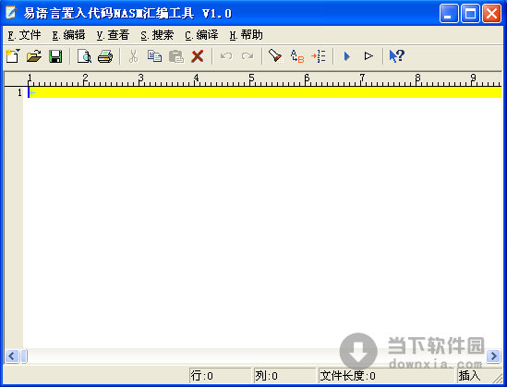Click ruler mark 5

click(x=251, y=78)
